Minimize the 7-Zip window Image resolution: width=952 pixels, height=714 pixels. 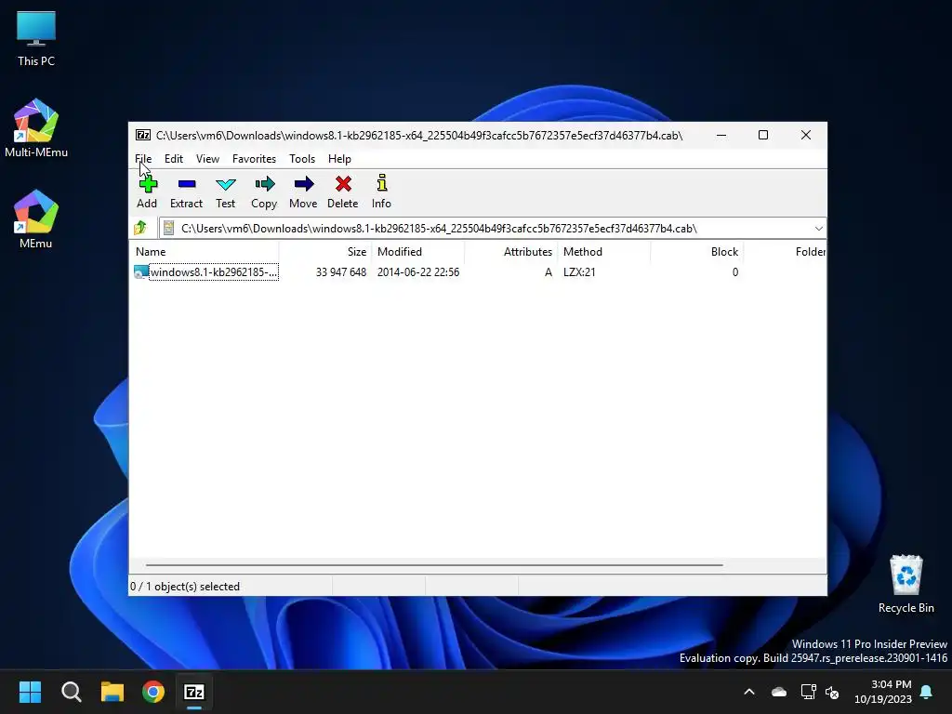tap(721, 135)
